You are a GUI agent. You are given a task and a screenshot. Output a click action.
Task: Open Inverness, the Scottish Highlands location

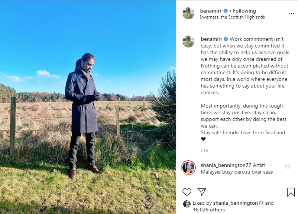(x=232, y=17)
